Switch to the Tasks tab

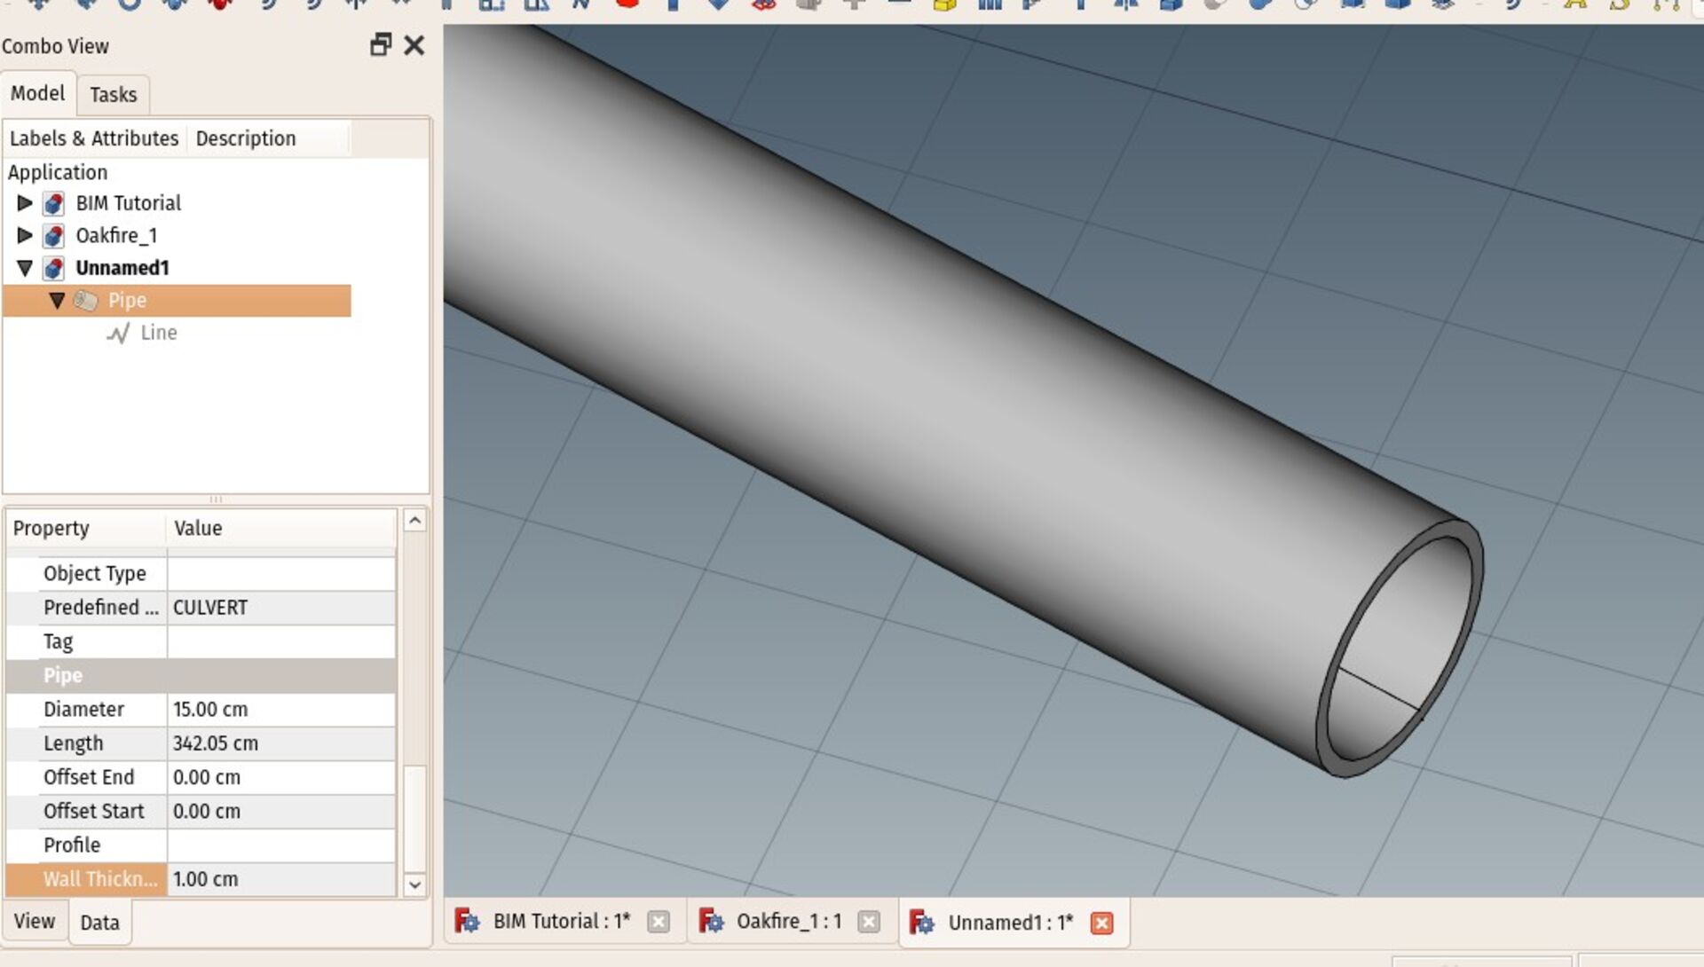(x=114, y=93)
